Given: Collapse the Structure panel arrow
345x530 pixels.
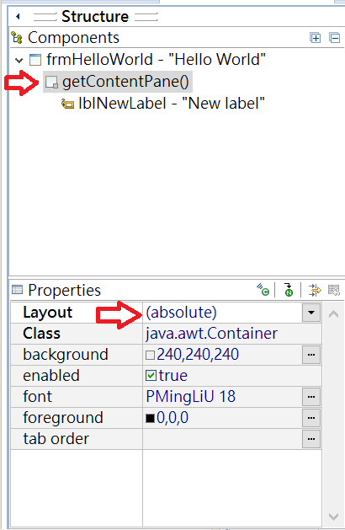Looking at the screenshot, I should click(x=18, y=16).
